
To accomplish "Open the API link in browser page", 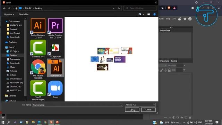I will coord(174,19).
